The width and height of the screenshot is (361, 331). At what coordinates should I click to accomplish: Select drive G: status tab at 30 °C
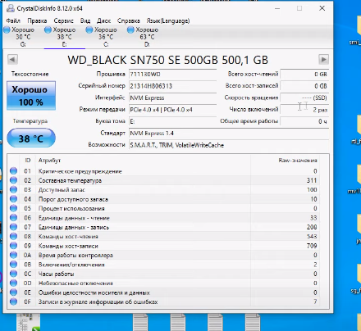click(23, 37)
